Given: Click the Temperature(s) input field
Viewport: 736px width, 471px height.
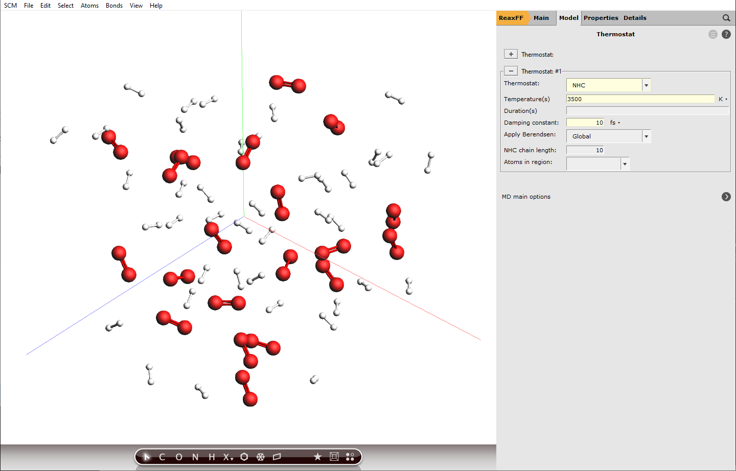Looking at the screenshot, I should pos(640,99).
